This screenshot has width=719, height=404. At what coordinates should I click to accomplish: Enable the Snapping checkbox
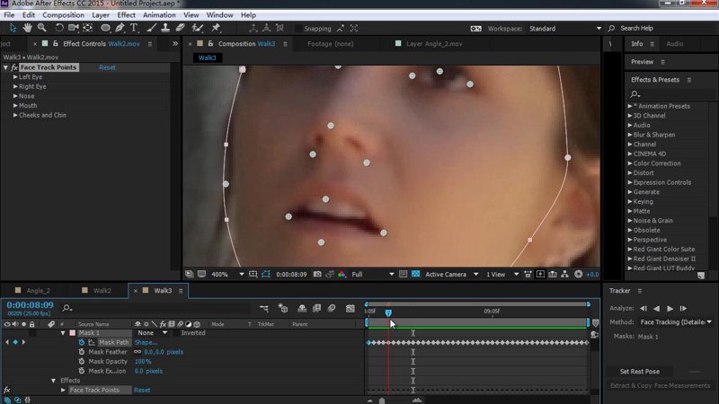coord(298,29)
